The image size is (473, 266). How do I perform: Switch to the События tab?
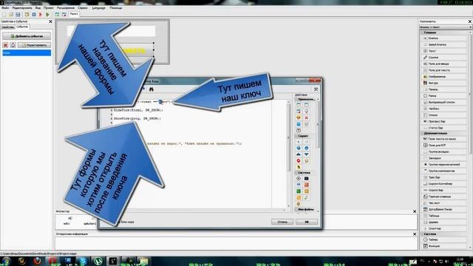pyautogui.click(x=22, y=27)
